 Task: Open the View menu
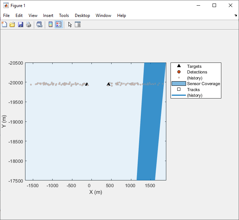[33, 16]
